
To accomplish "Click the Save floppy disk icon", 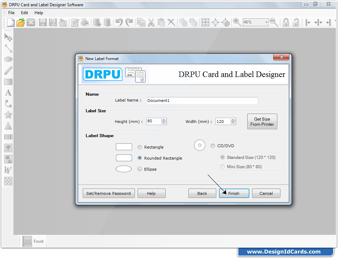I will click(x=43, y=22).
